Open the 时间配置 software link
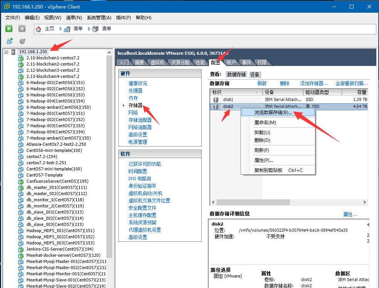The height and width of the screenshot is (288, 379). 138,171
